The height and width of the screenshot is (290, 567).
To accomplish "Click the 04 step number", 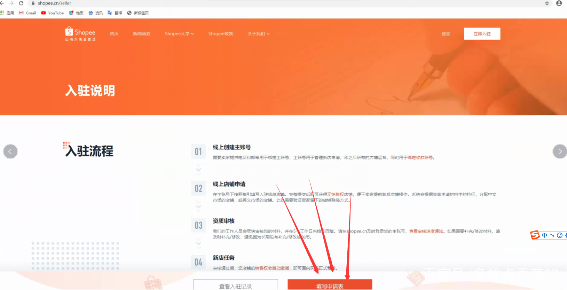I will point(198,262).
